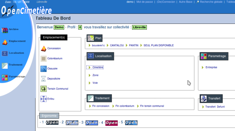The width and height of the screenshot is (235, 131).
Task: Click the Plan panel header icon
Action: click(91, 38)
